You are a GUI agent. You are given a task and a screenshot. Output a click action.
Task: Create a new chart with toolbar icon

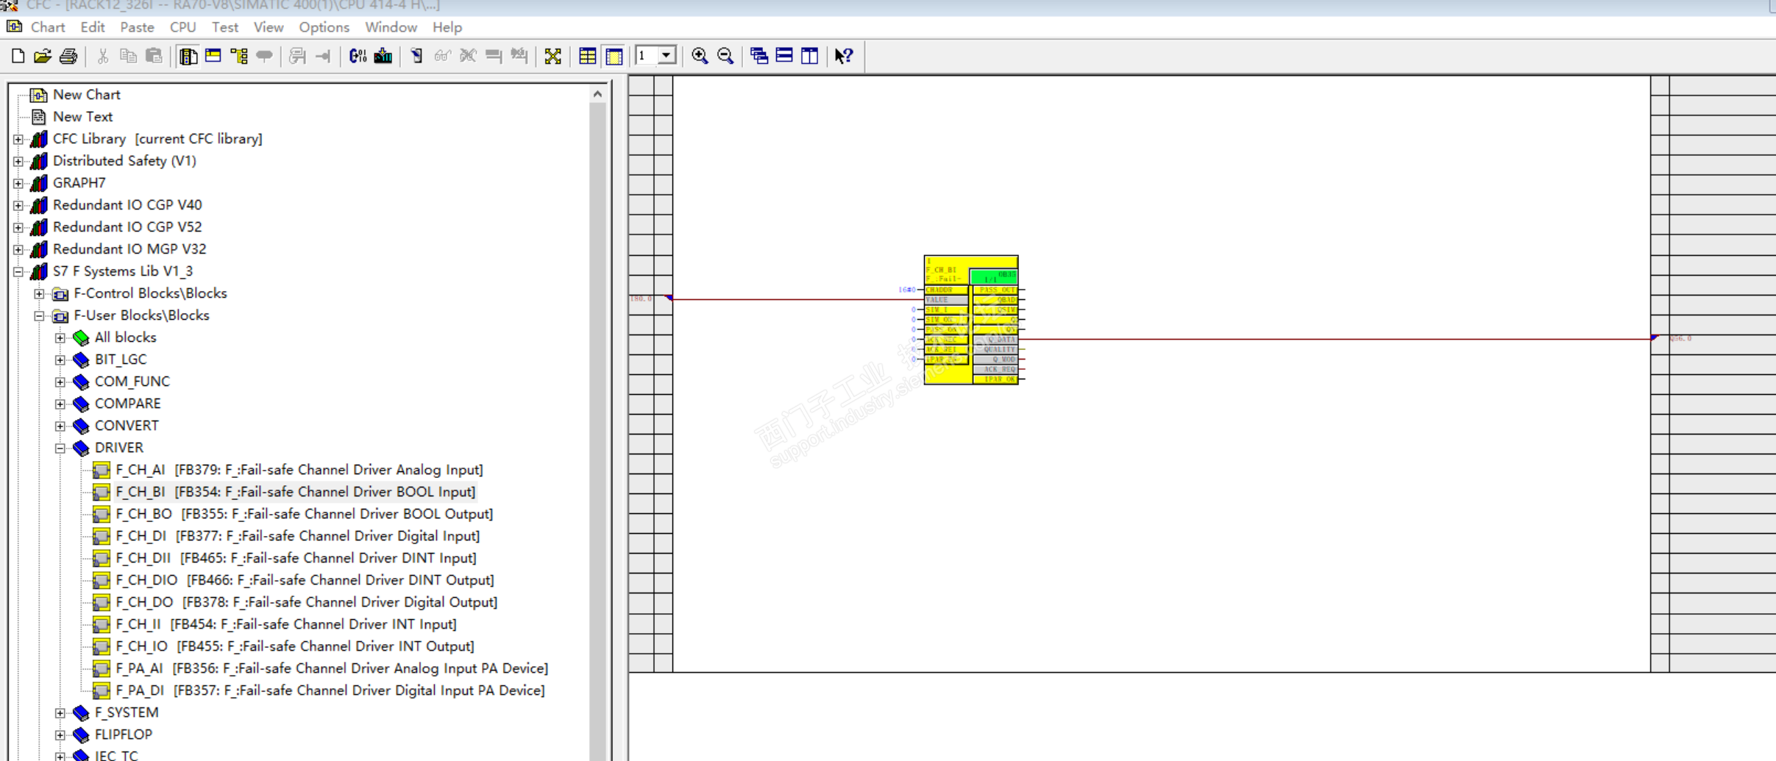click(18, 56)
